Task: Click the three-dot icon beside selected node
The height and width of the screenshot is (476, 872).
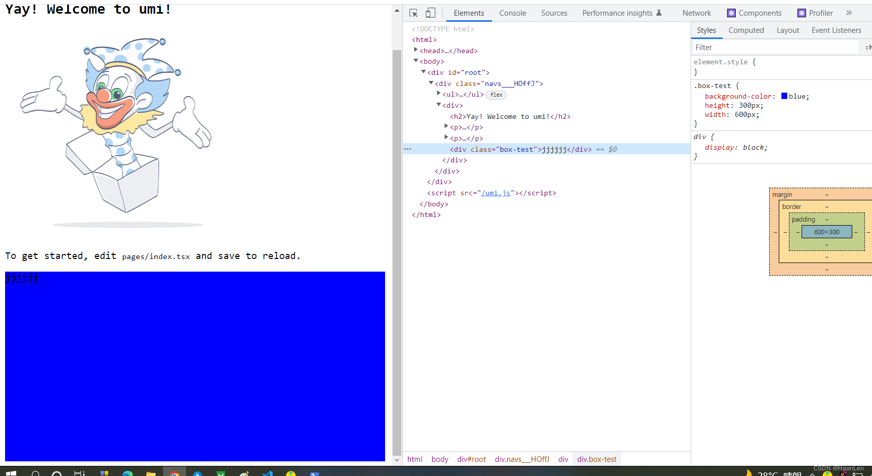Action: pyautogui.click(x=407, y=149)
